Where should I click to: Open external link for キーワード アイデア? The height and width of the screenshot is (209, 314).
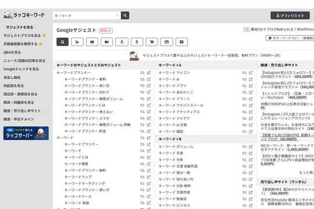[x=251, y=118]
